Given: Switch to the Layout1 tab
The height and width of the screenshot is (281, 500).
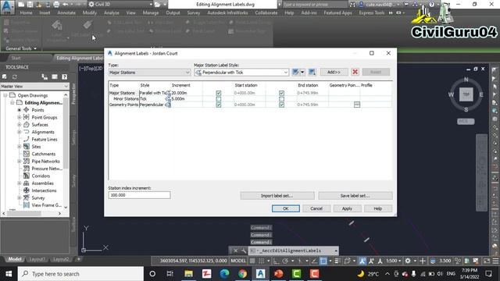Looking at the screenshot, I should click(37, 259).
